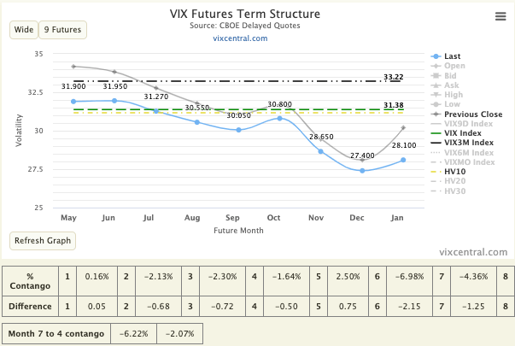This screenshot has height=346, width=515.
Task: Hide the VIX Index line
Action: click(x=466, y=132)
